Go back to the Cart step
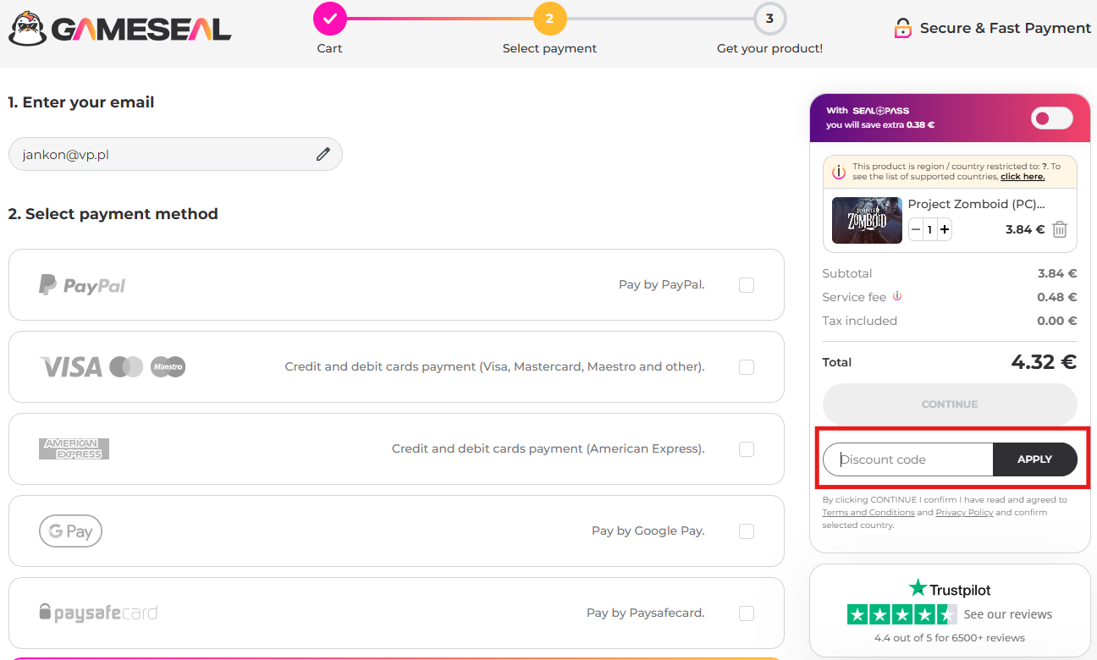 [329, 19]
